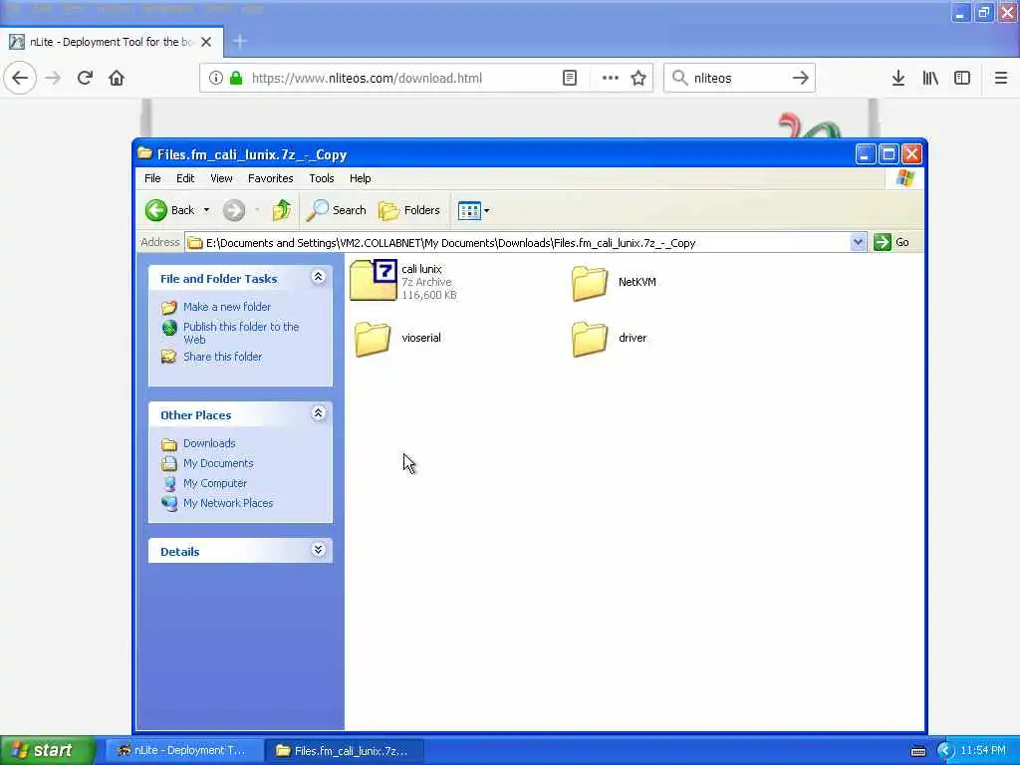Click the 11:54 PM clock
The height and width of the screenshot is (765, 1020).
(983, 750)
